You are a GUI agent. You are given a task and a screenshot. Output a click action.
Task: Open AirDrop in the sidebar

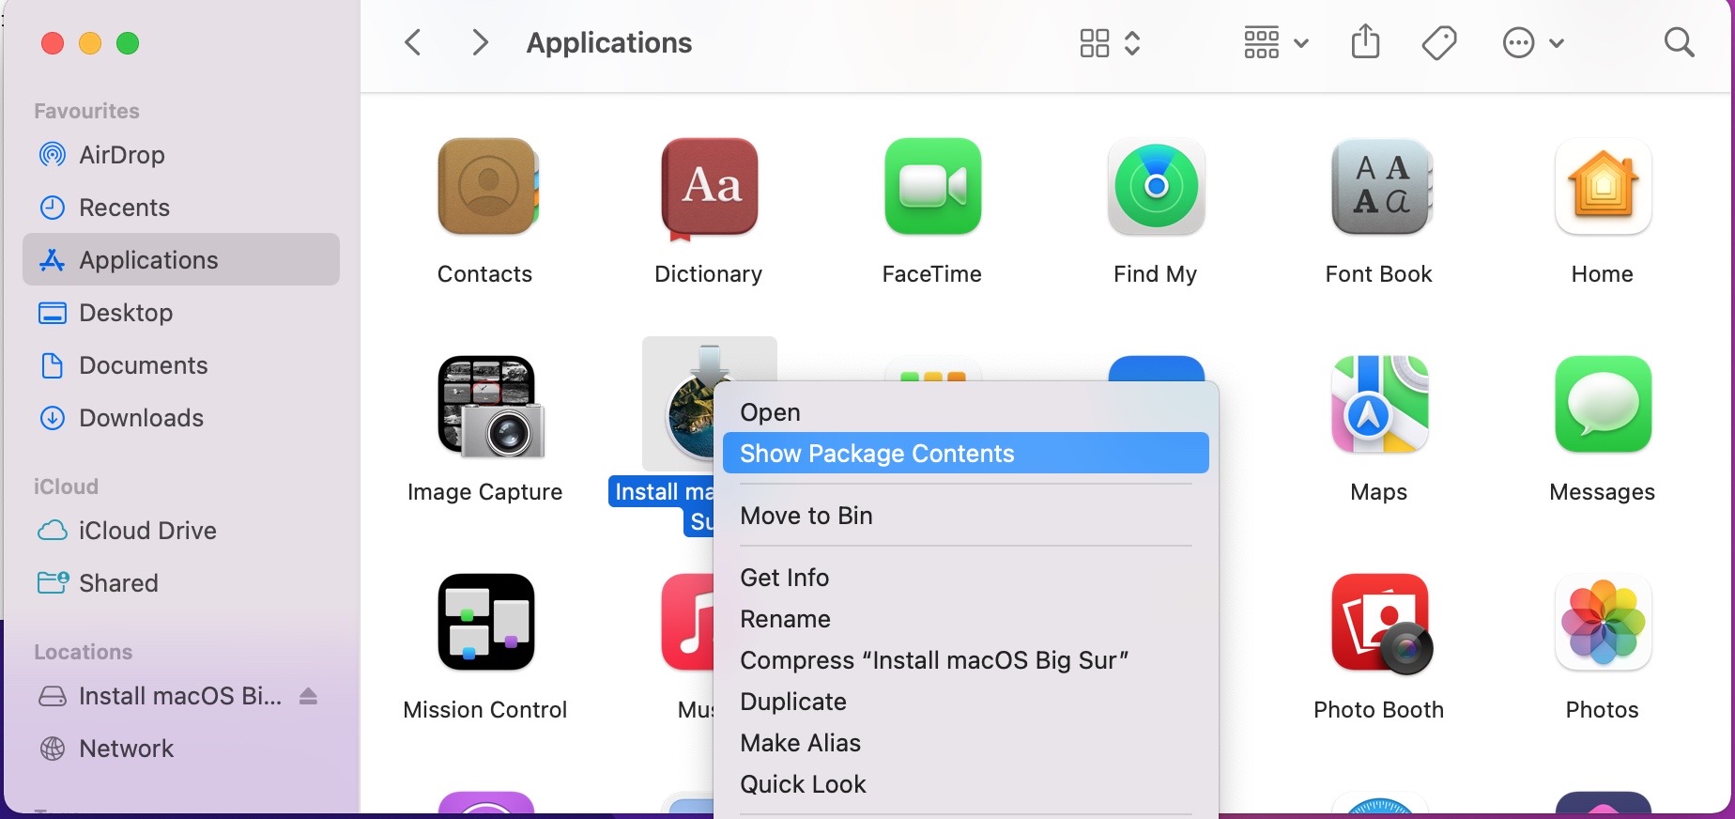[x=181, y=155]
